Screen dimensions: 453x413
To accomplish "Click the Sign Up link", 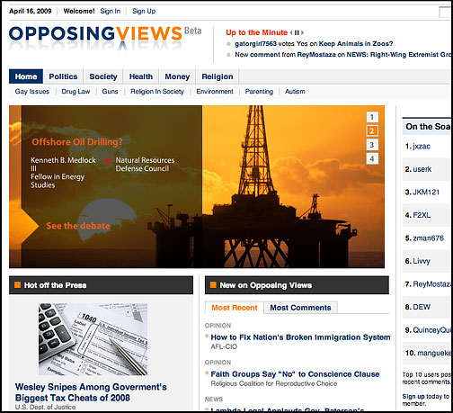I will pos(144,11).
